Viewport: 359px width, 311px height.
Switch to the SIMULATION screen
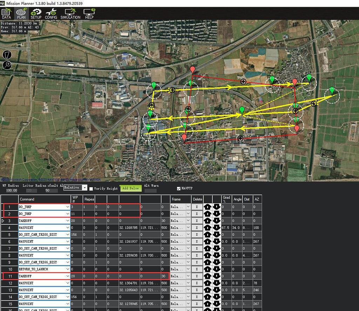click(x=70, y=13)
